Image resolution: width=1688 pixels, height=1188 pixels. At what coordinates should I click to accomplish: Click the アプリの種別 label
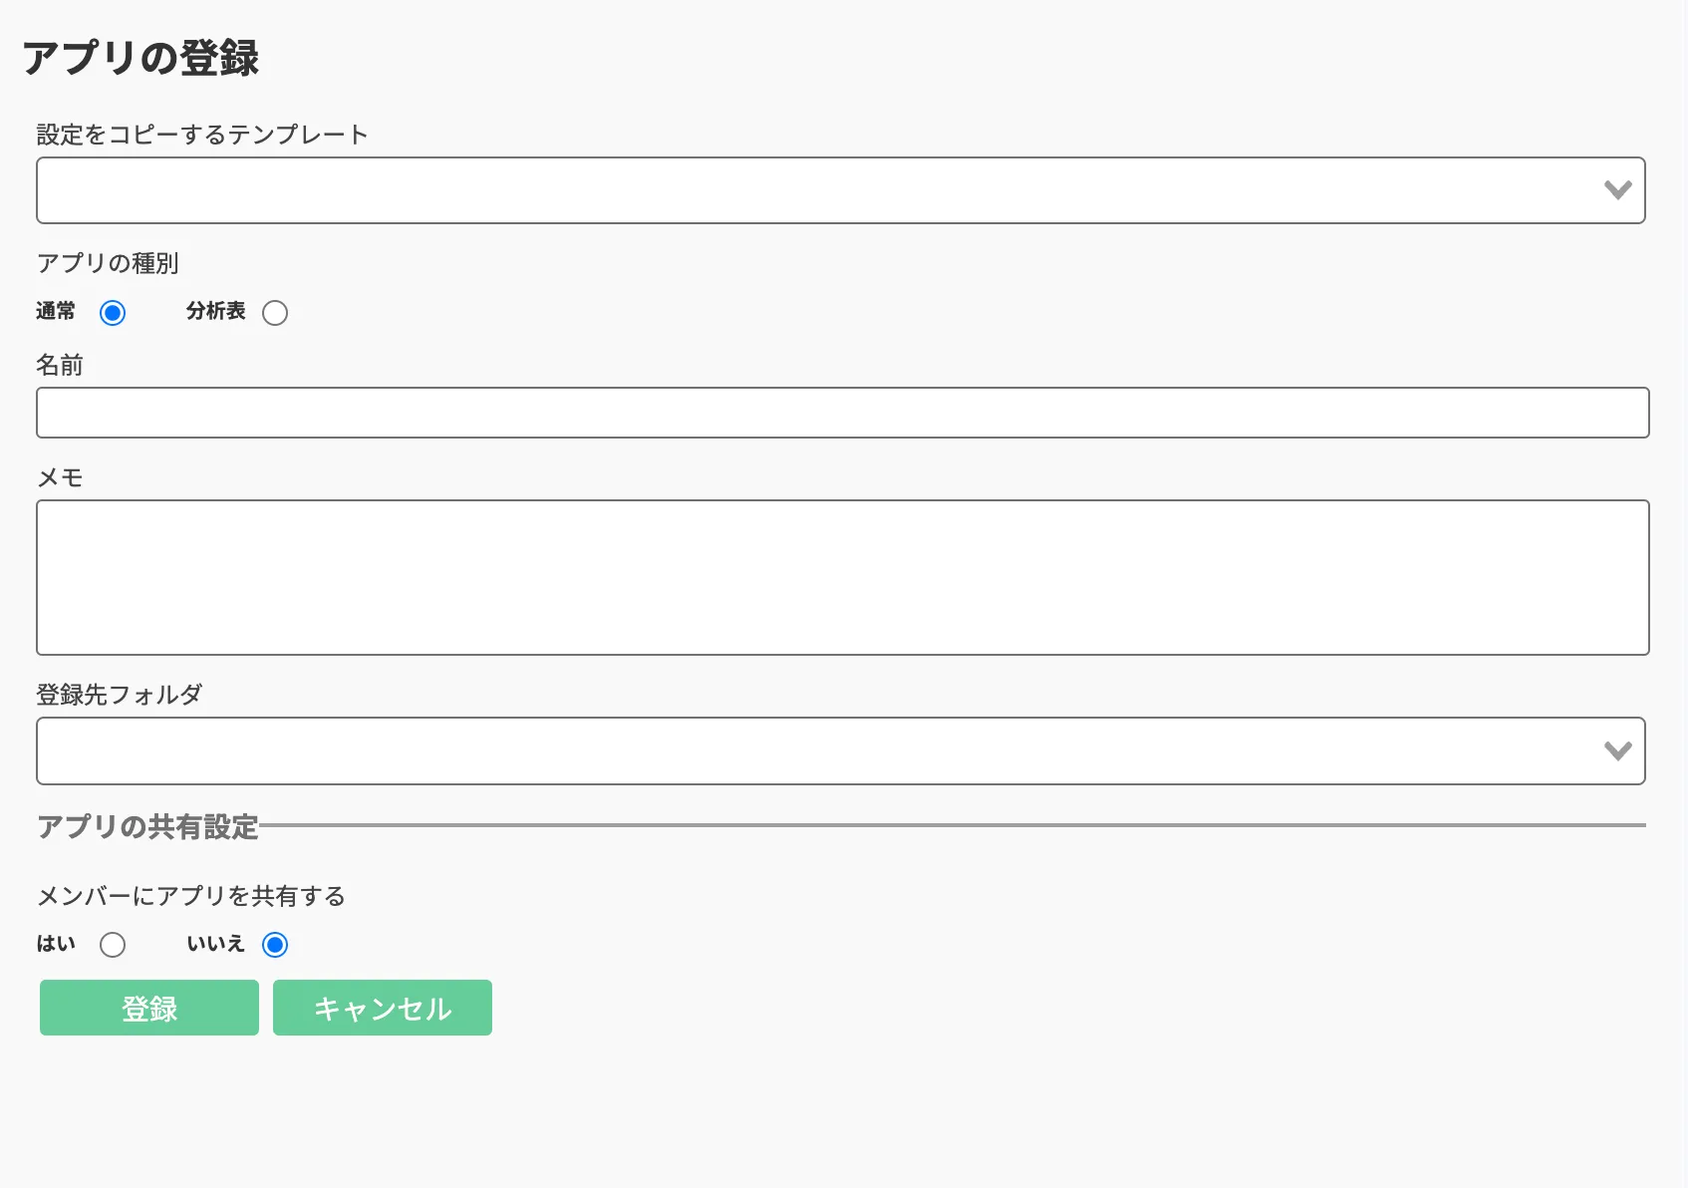coord(108,263)
